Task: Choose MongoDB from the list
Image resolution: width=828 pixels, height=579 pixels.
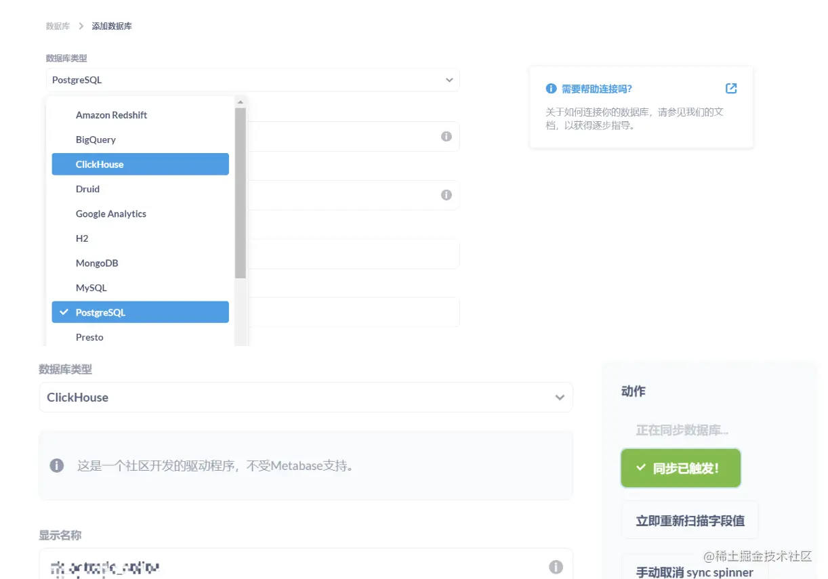Action: coord(140,263)
